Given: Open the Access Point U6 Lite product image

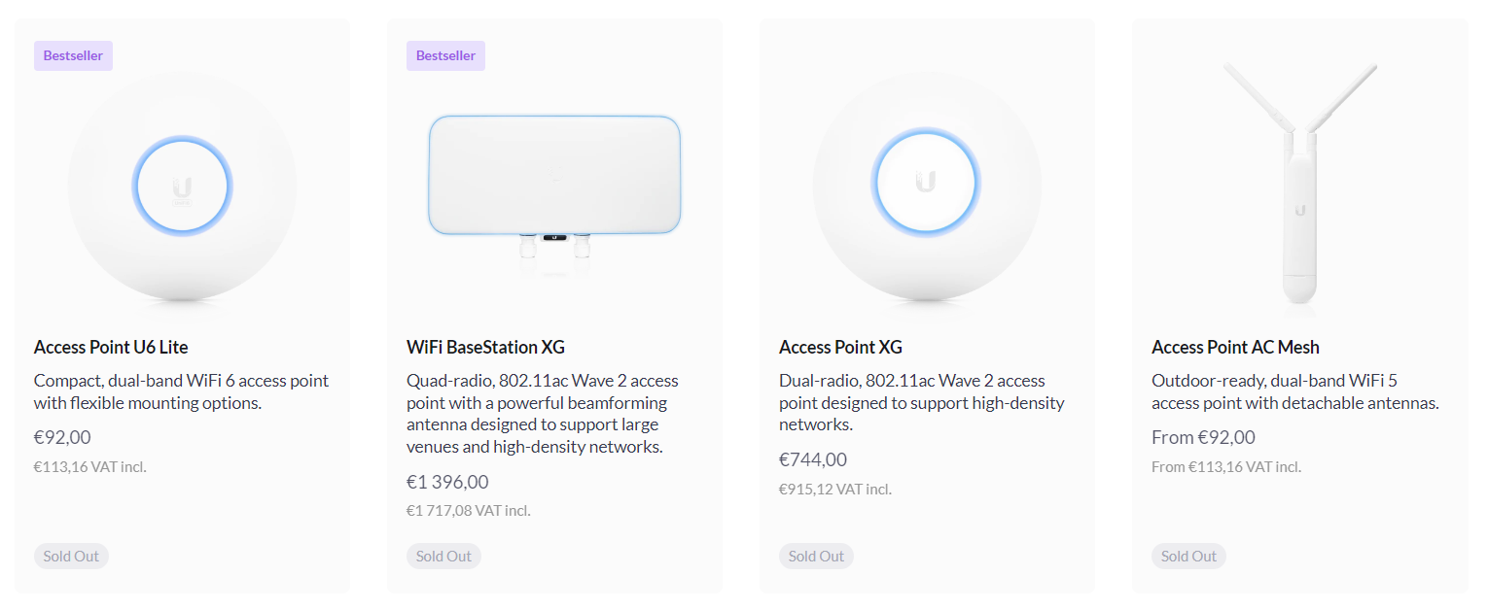Looking at the screenshot, I should pyautogui.click(x=181, y=186).
